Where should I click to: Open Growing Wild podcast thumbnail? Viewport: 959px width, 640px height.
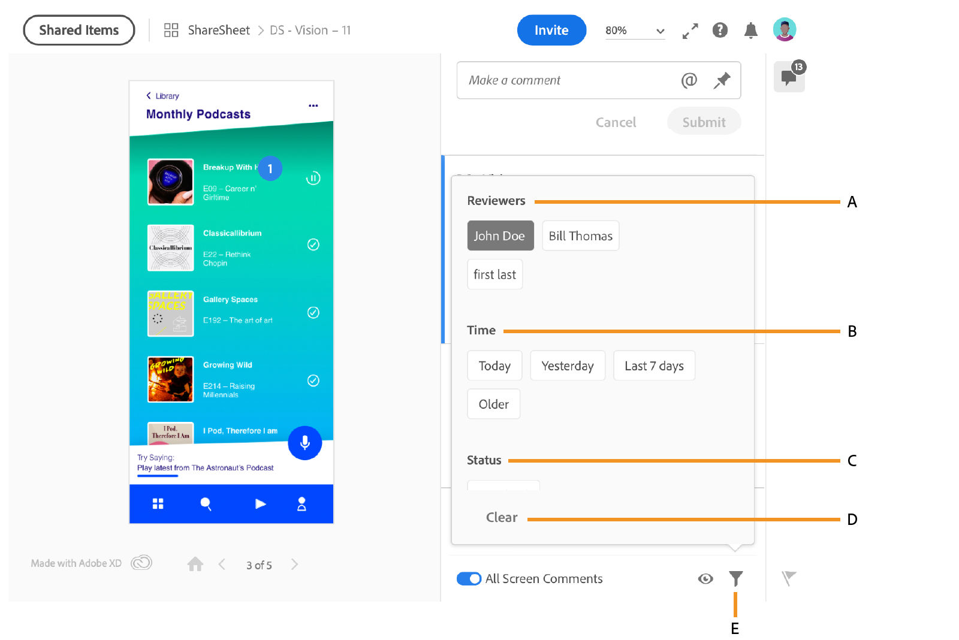tap(171, 379)
